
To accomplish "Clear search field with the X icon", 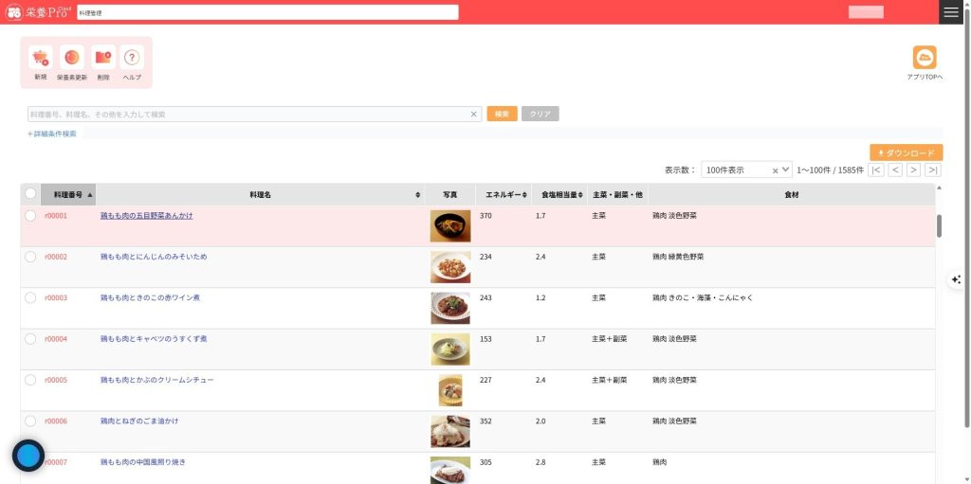I will pyautogui.click(x=474, y=114).
